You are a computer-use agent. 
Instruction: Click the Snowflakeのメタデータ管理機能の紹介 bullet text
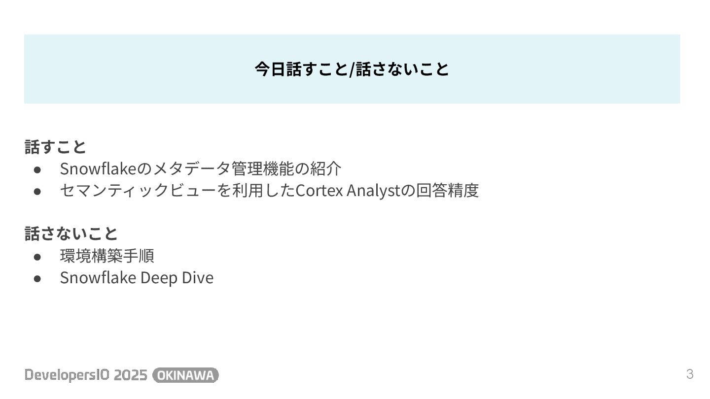(201, 168)
